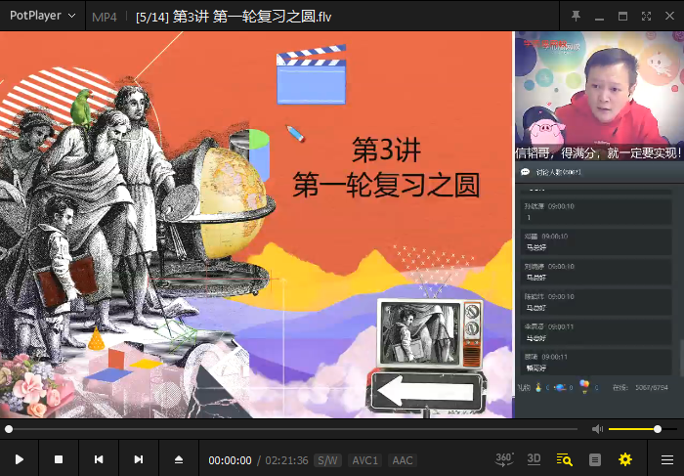This screenshot has height=476, width=684.
Task: Click the video seek bar
Action: click(293, 429)
